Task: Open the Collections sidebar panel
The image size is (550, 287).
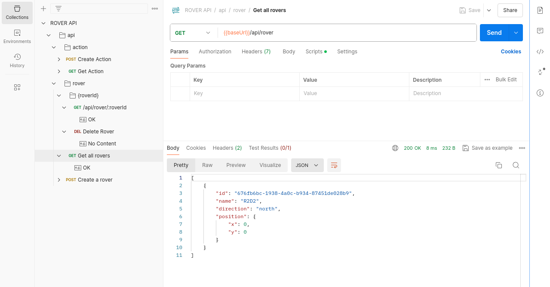Action: point(17,12)
